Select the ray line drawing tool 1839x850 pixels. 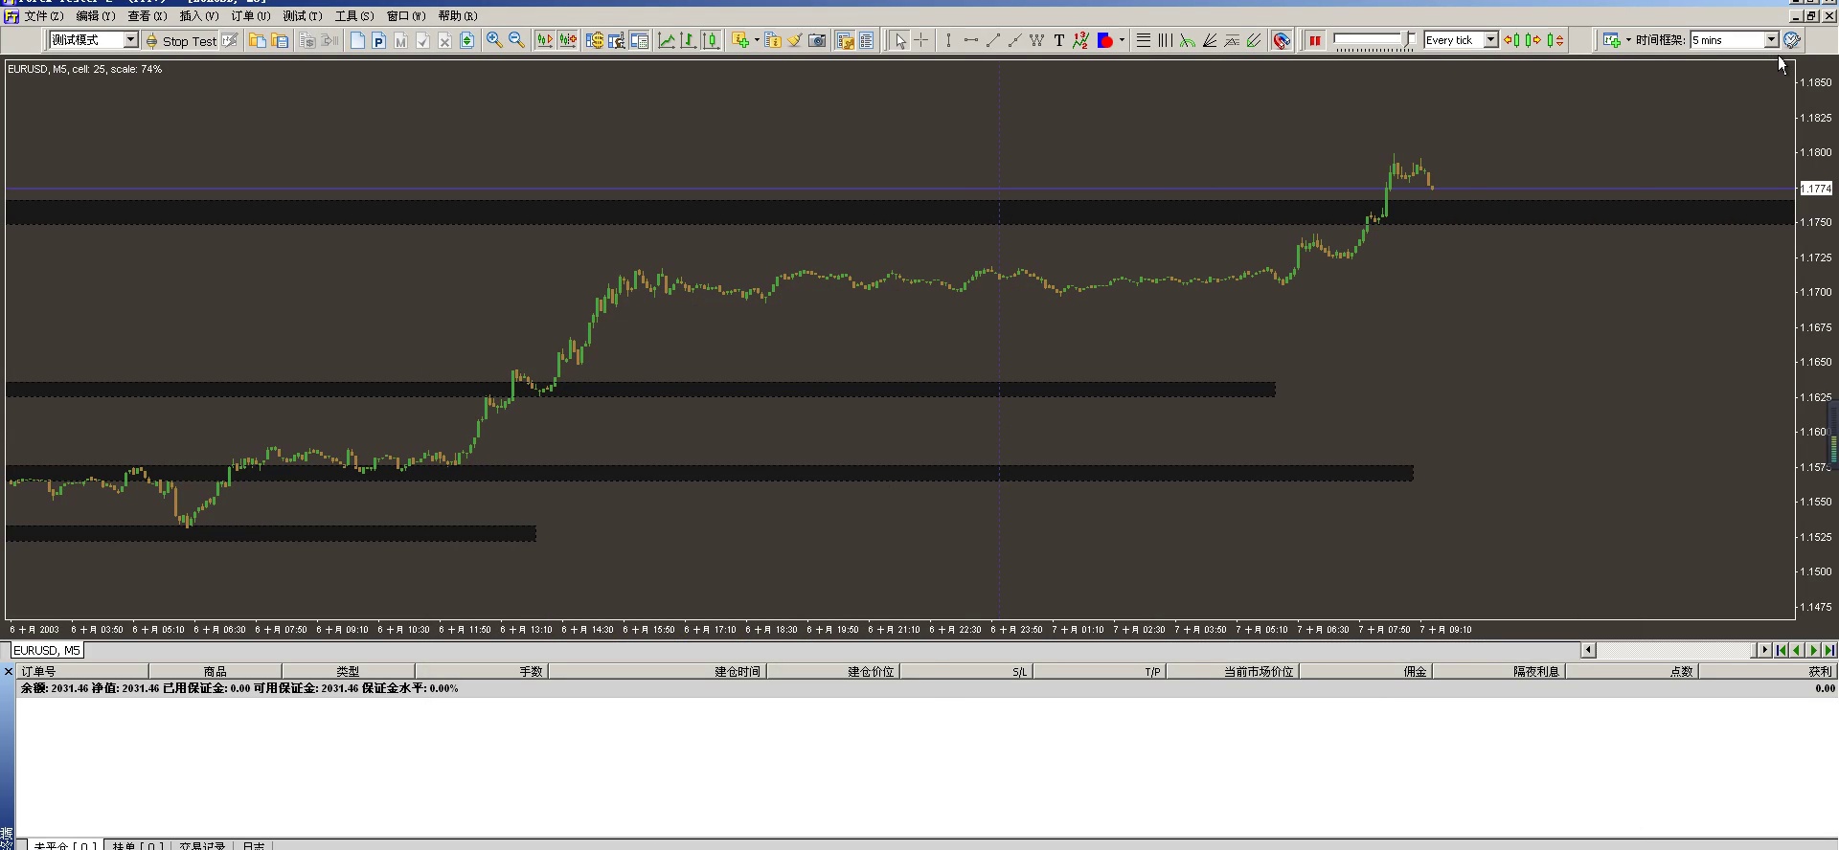pyautogui.click(x=1014, y=40)
